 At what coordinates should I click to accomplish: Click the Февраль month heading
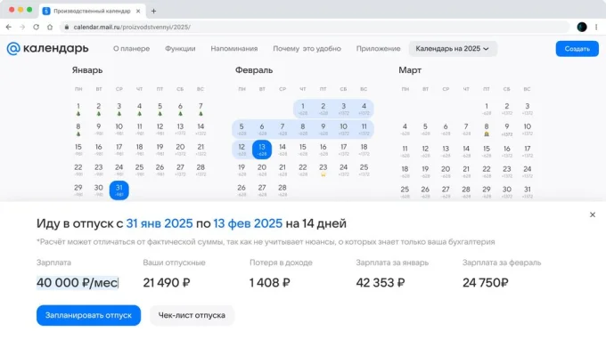[254, 70]
